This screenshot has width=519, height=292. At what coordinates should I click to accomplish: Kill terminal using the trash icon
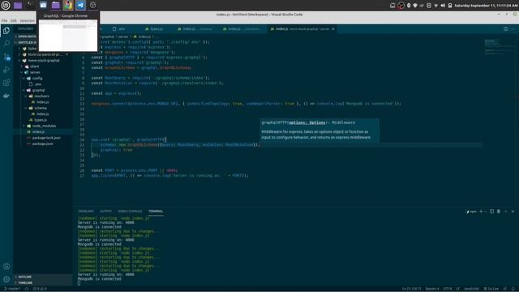pyautogui.click(x=499, y=211)
